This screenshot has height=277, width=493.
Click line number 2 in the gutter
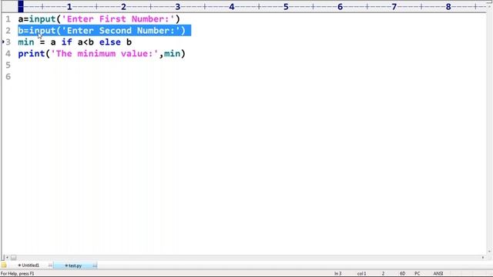(x=8, y=31)
